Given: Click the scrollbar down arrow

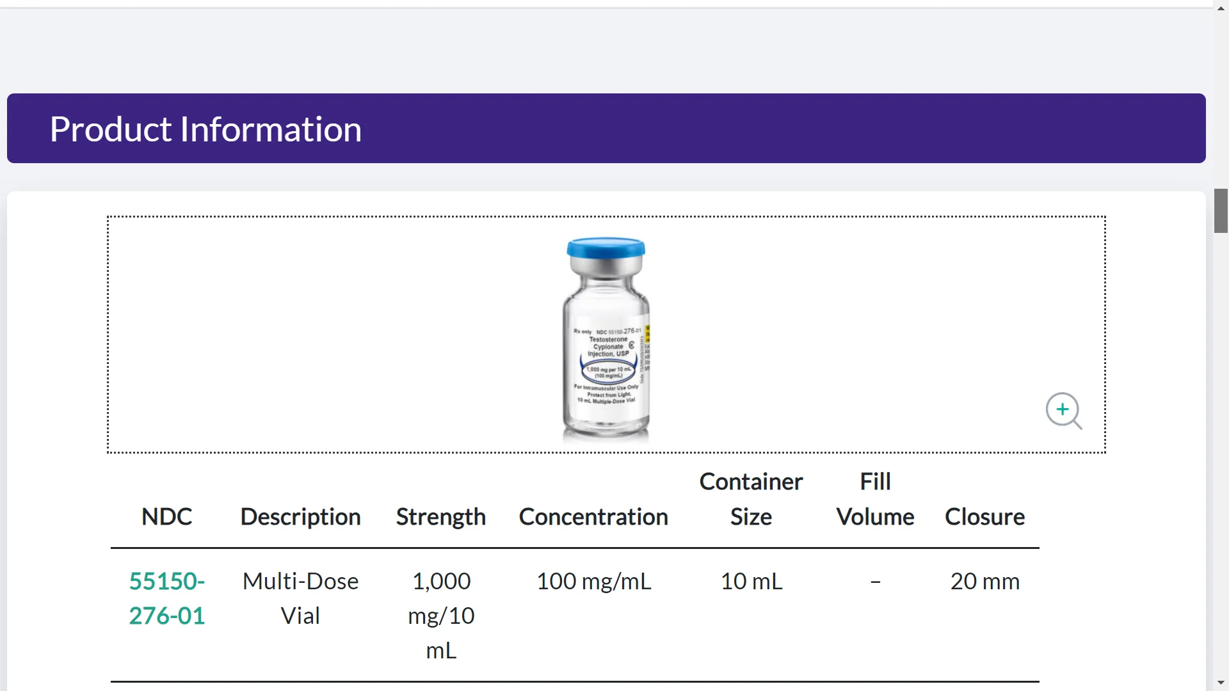Looking at the screenshot, I should pos(1221,683).
